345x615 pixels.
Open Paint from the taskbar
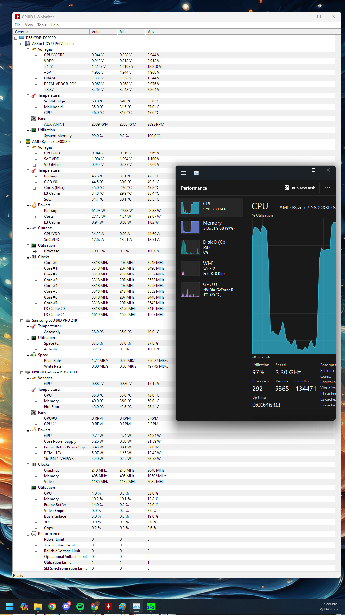(x=123, y=606)
